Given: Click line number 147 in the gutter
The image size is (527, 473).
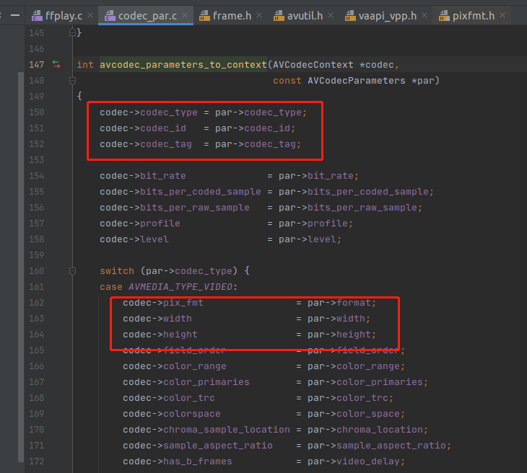Looking at the screenshot, I should point(36,64).
